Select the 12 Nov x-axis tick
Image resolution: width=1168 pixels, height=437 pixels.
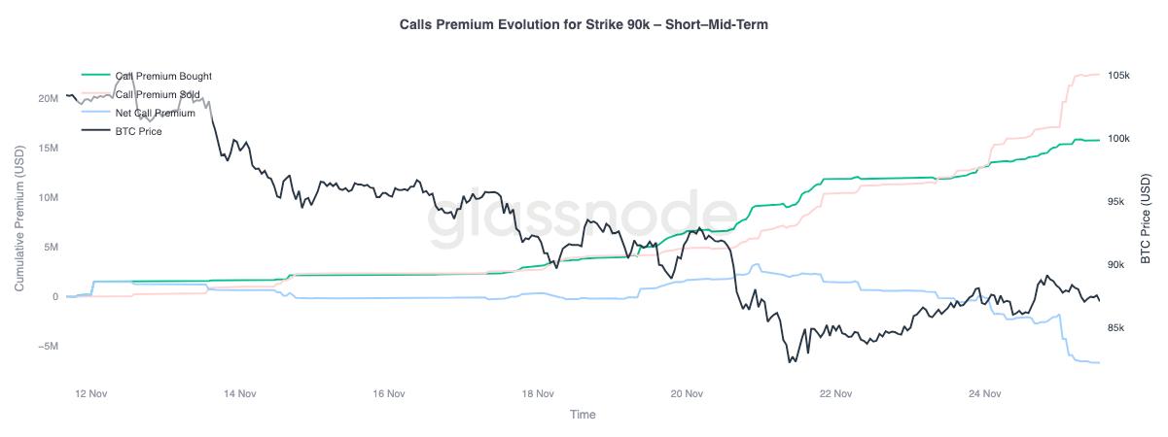[90, 394]
